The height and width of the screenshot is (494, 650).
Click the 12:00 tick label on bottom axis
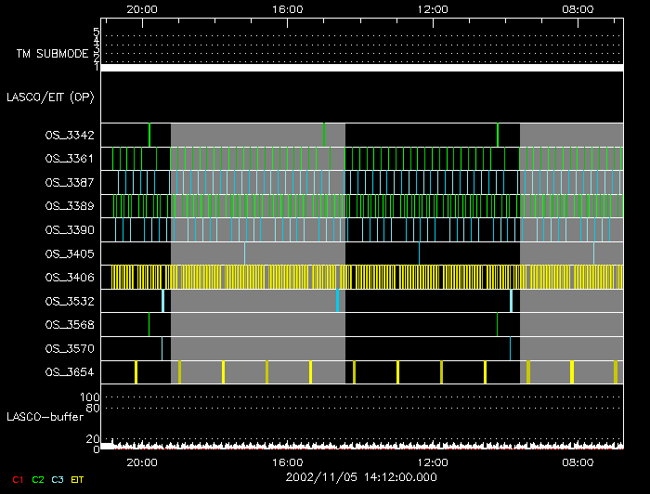(x=434, y=461)
